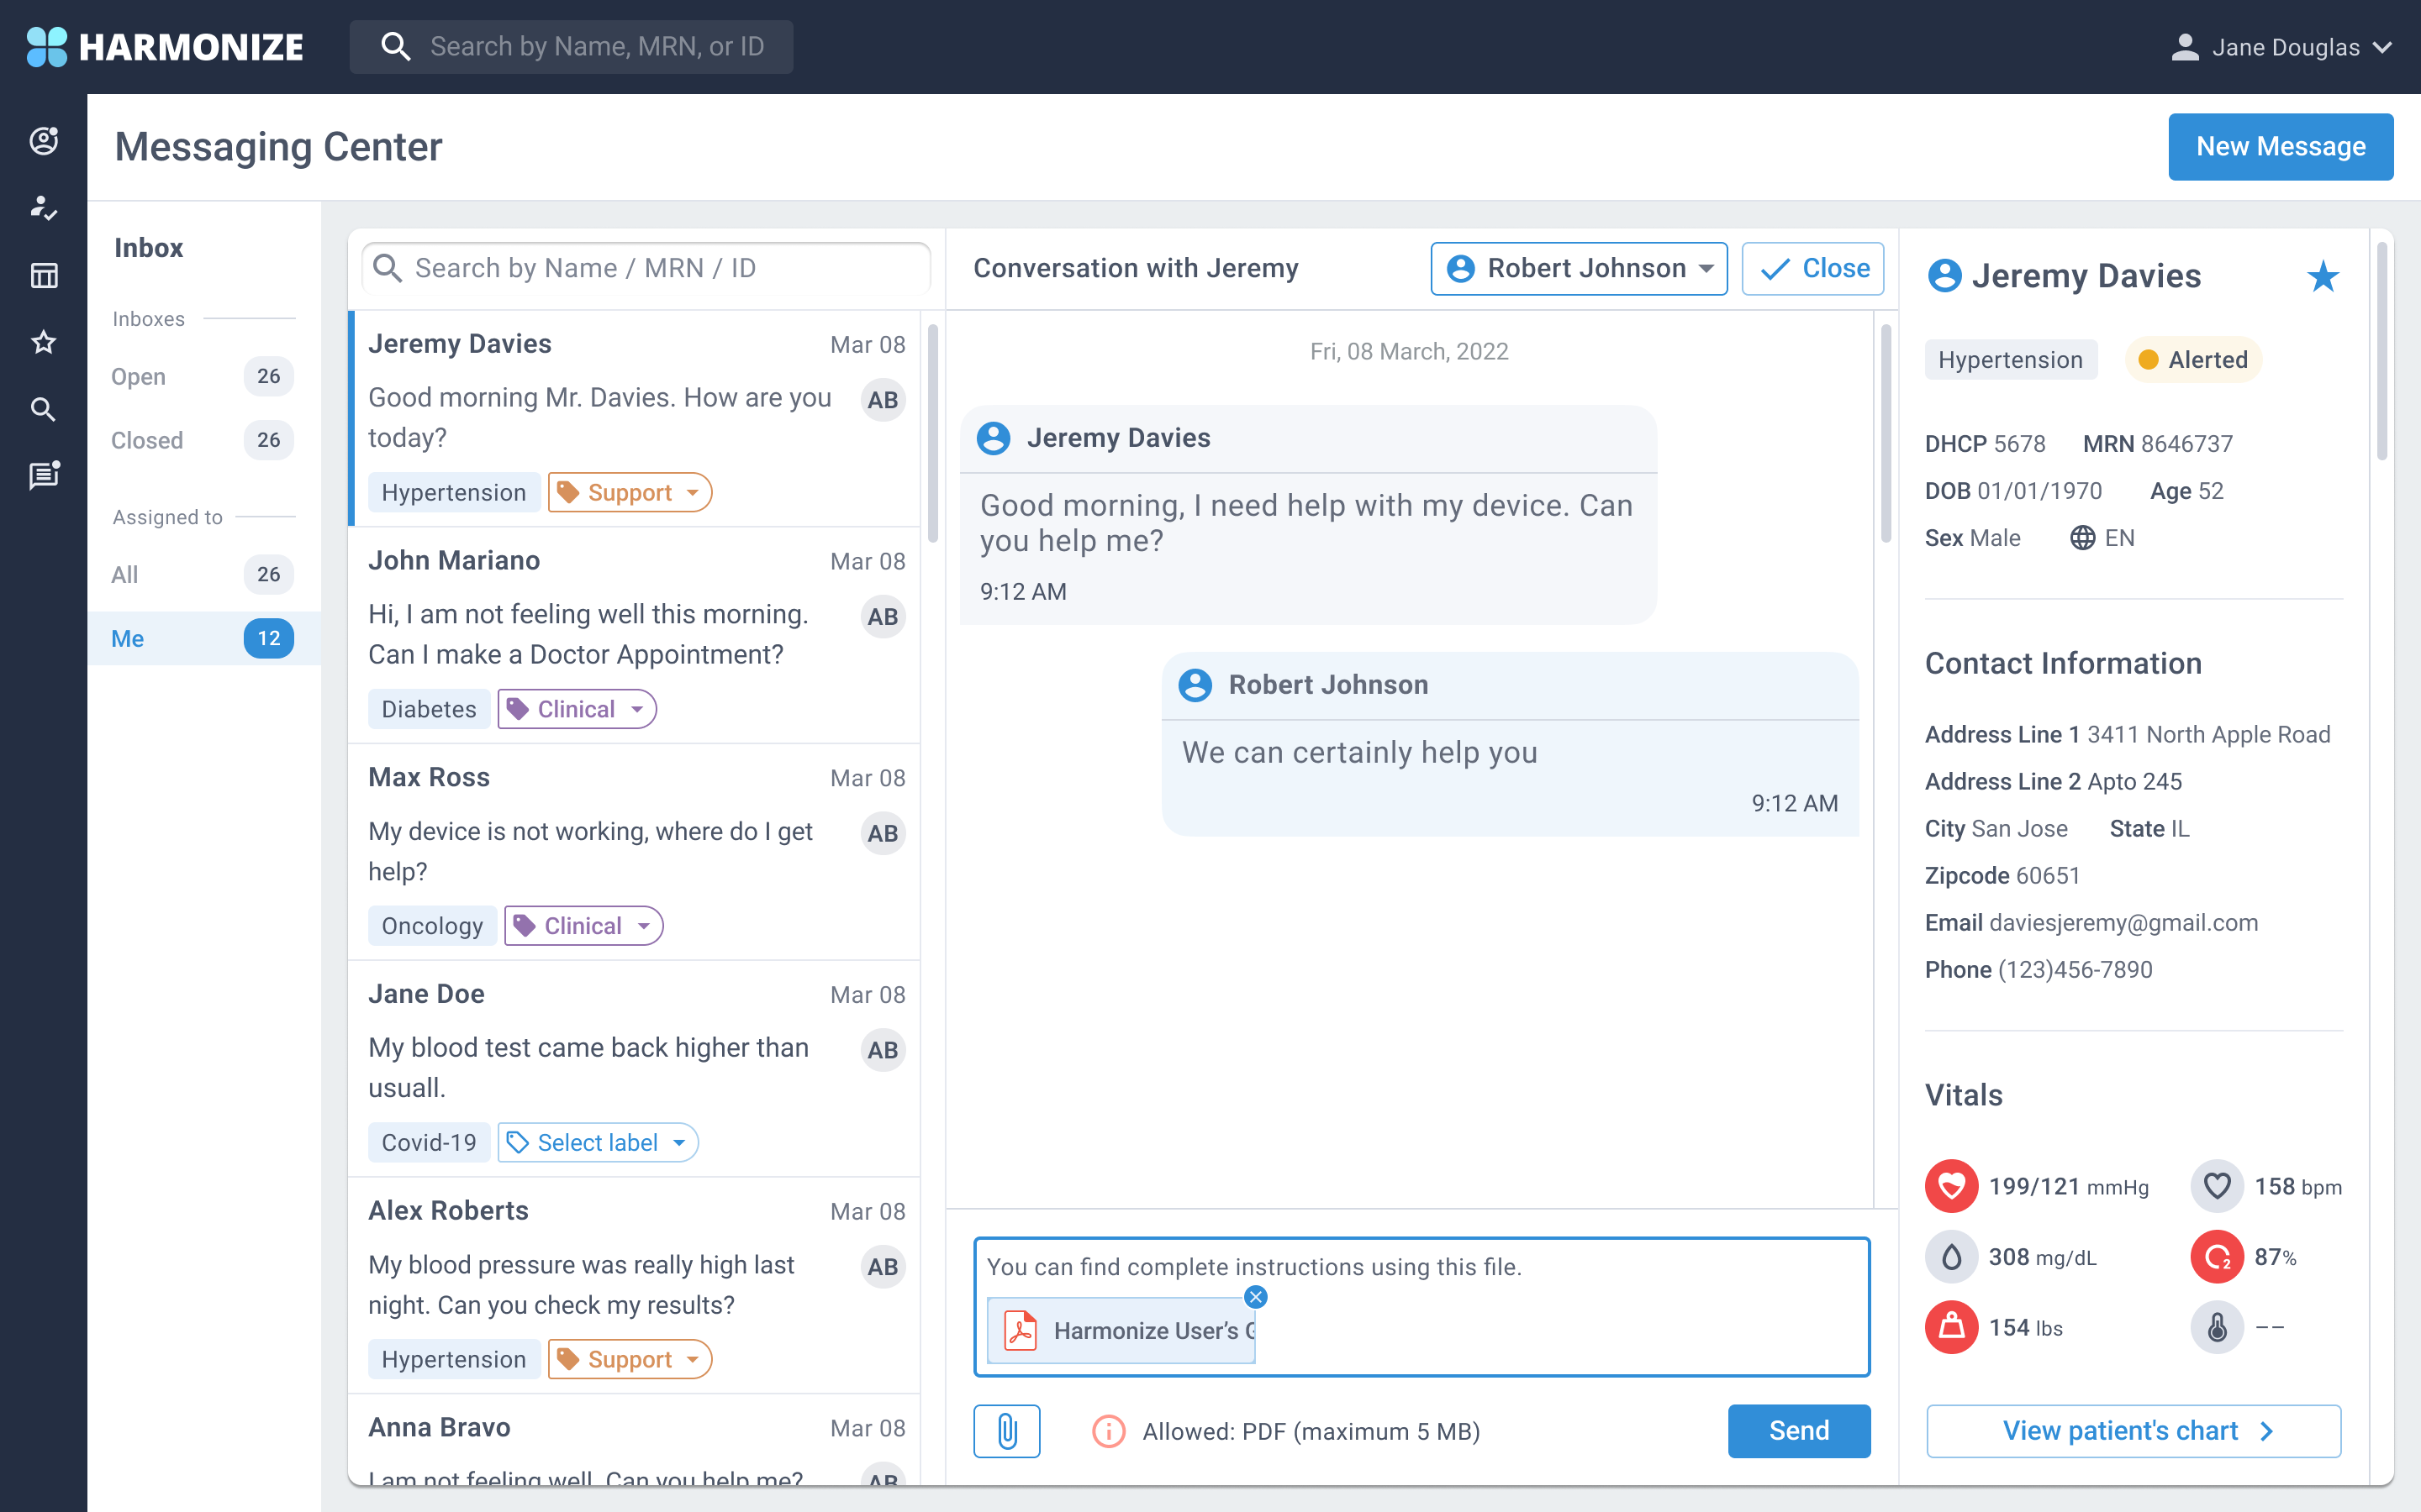Image resolution: width=2421 pixels, height=1512 pixels.
Task: Click the info icon beside Allowed PDF
Action: [1109, 1431]
